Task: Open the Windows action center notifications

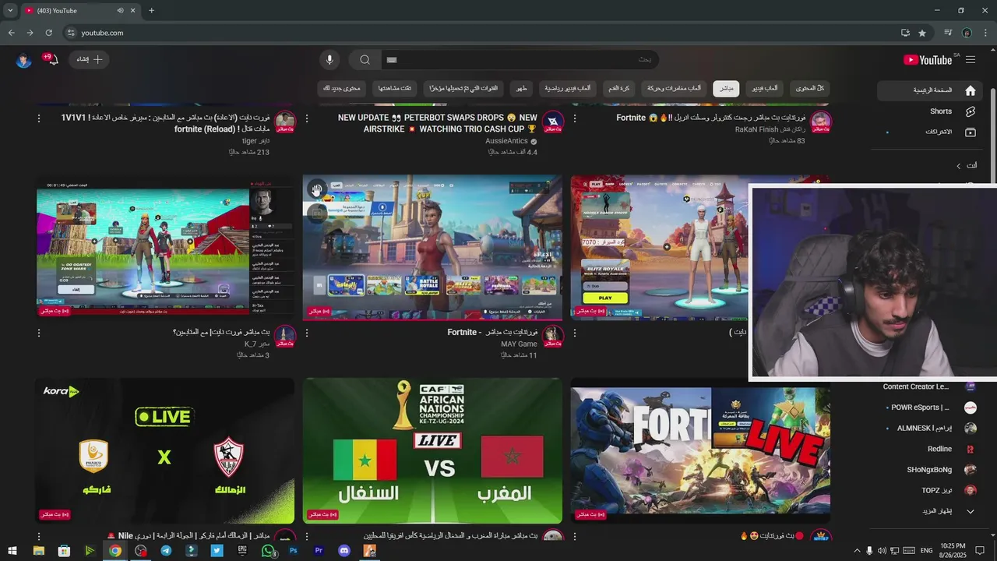Action: [x=980, y=551]
